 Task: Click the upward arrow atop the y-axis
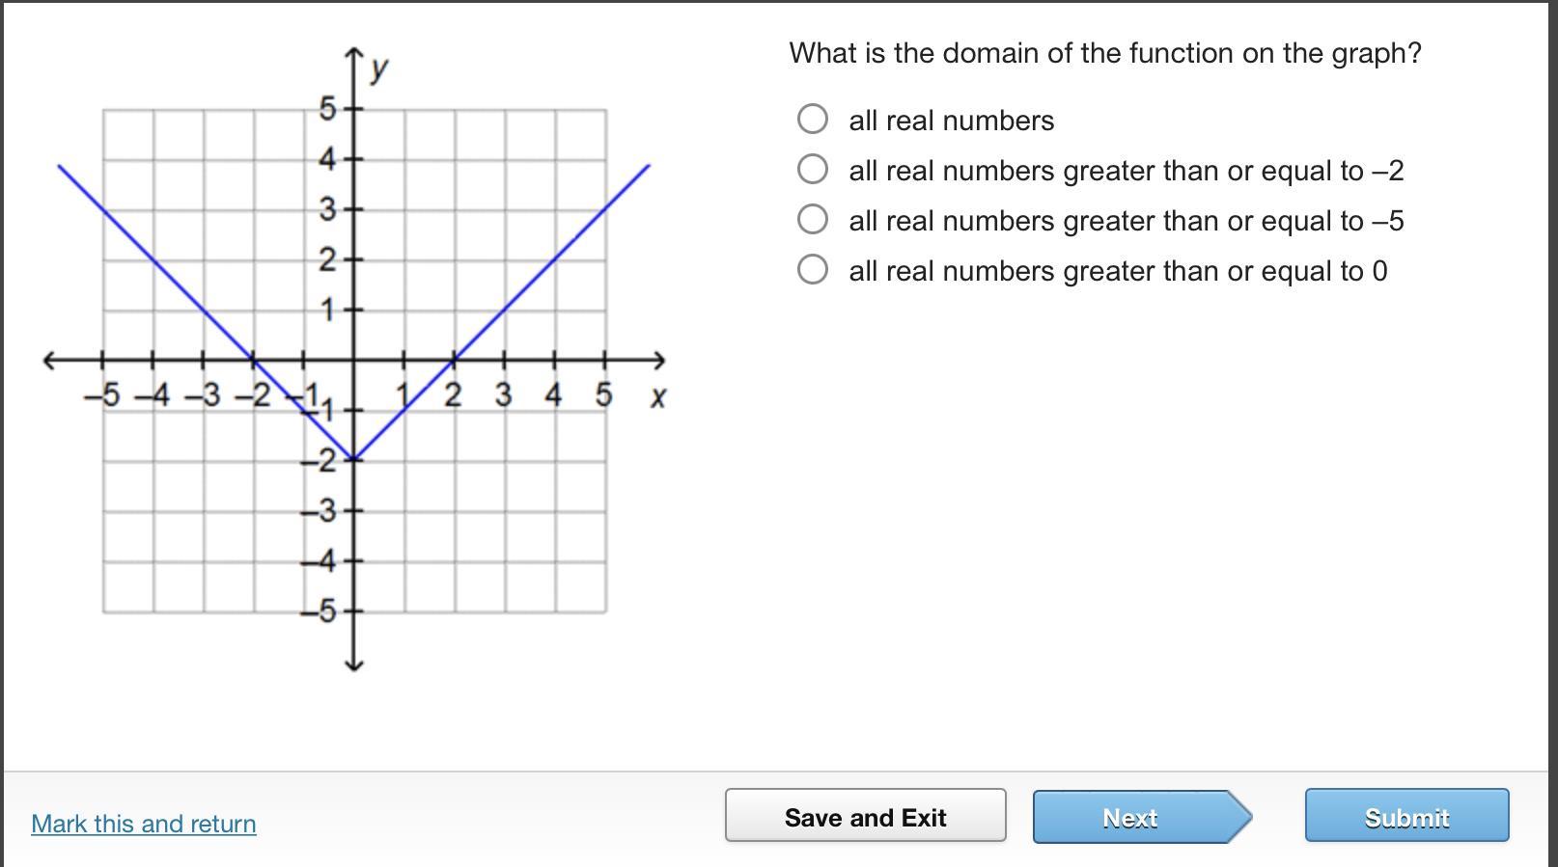(353, 53)
